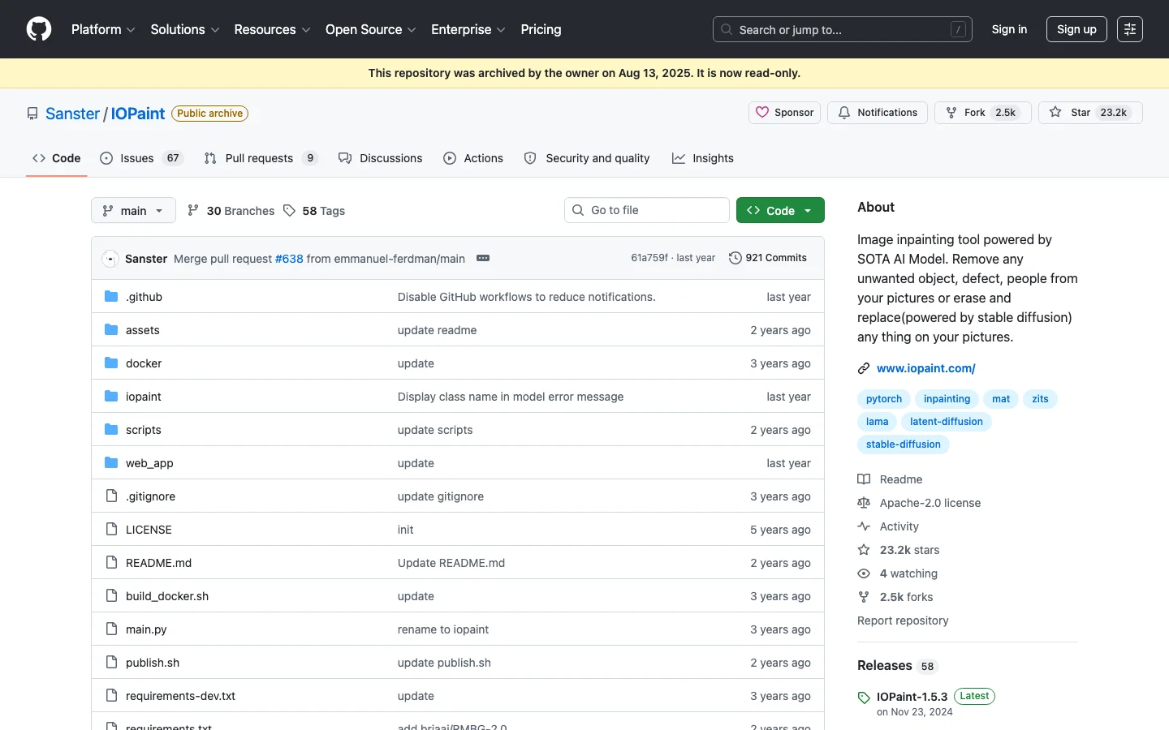The width and height of the screenshot is (1169, 730).
Task: Click the Sanster avatar in the commit row
Action: tap(110, 259)
